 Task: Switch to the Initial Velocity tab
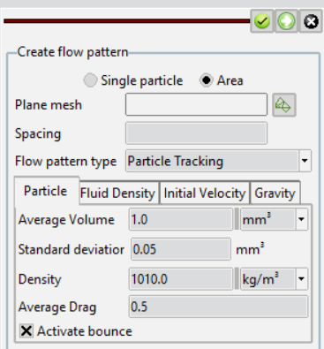[x=205, y=193]
